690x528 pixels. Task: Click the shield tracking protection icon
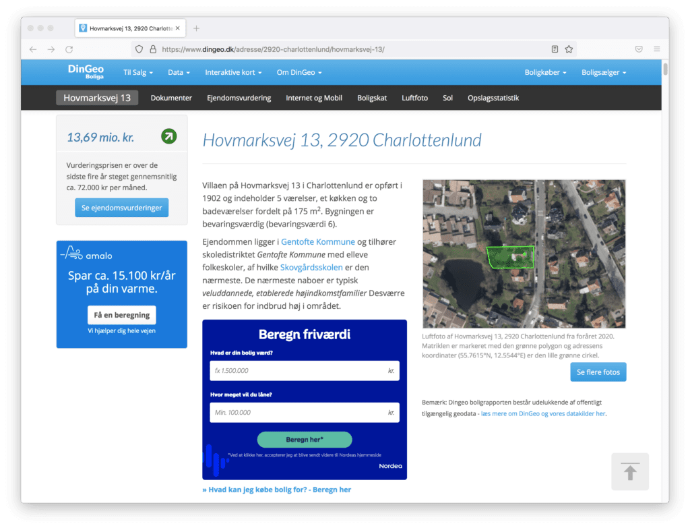139,49
